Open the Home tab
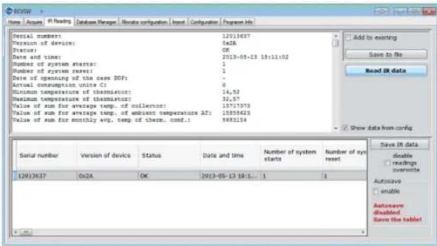The height and width of the screenshot is (246, 437). tap(14, 22)
